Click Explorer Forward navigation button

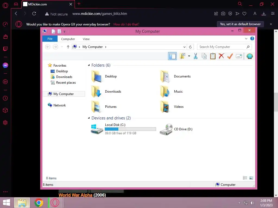(55, 47)
